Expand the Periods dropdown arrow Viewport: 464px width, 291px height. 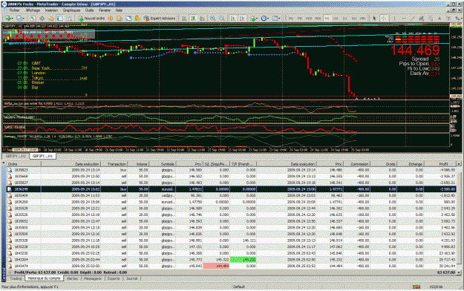[x=268, y=19]
